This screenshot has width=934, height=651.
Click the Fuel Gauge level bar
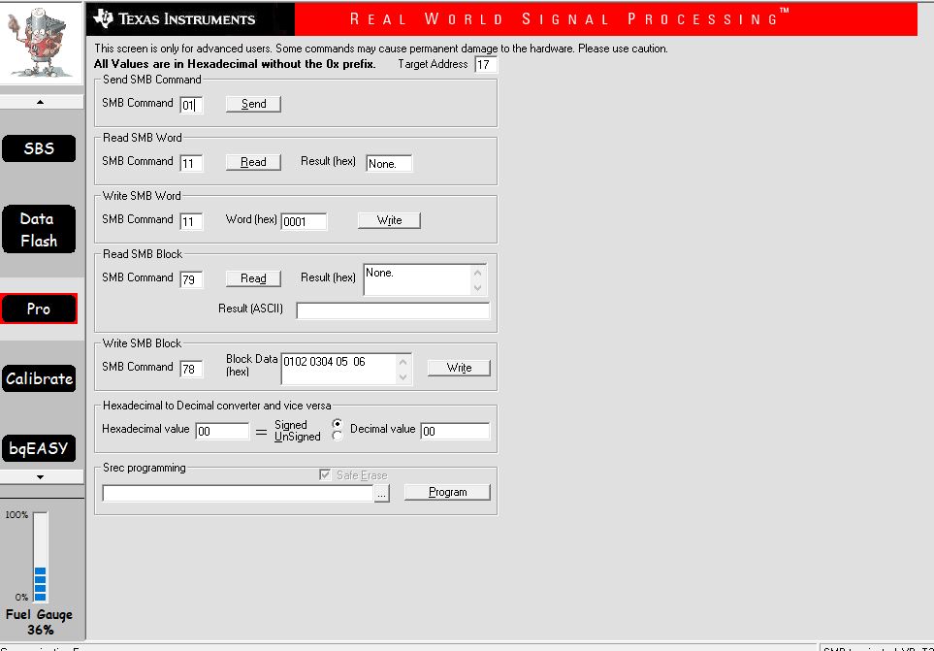click(41, 557)
